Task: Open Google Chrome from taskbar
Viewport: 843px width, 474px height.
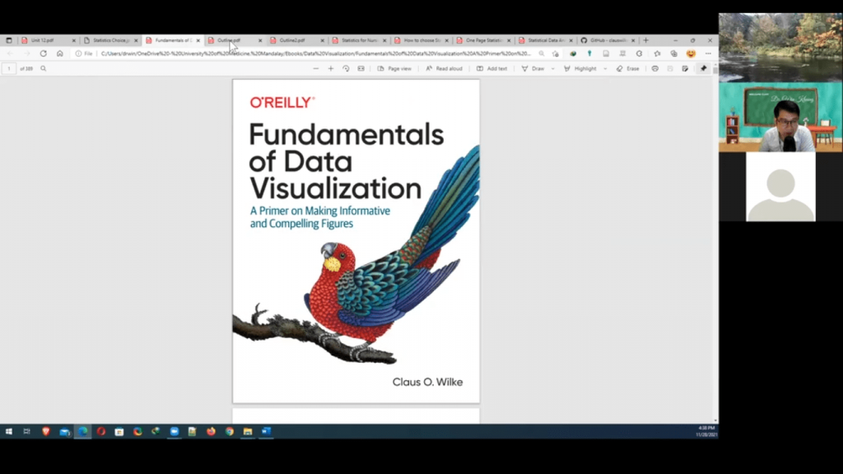Action: (230, 431)
